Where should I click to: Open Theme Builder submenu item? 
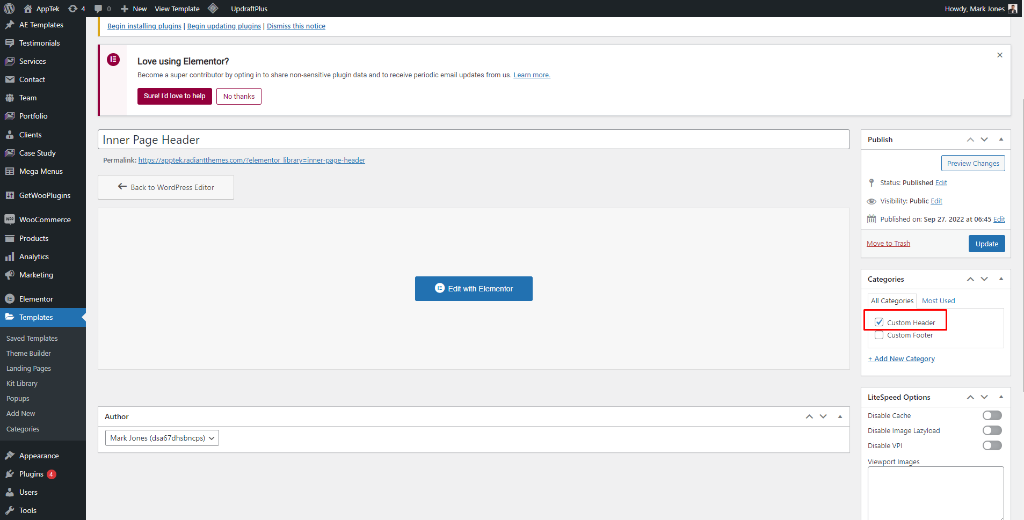[28, 354]
